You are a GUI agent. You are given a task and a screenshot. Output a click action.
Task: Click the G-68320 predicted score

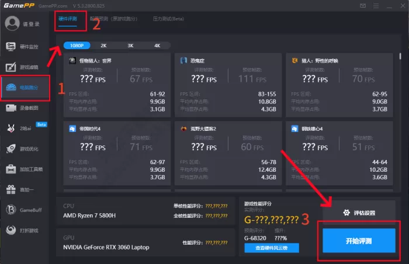[x=255, y=238]
